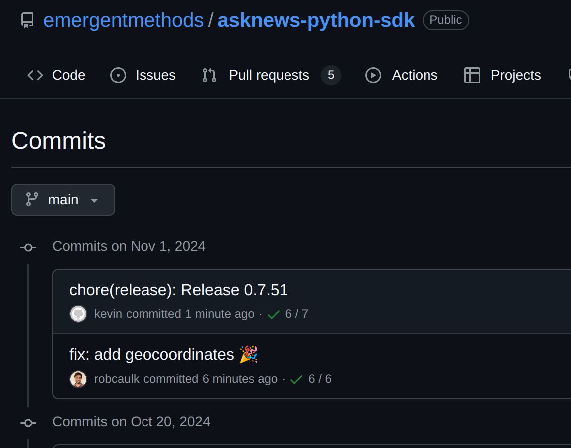
Task: Click the 1 minute ago timestamp
Action: pyautogui.click(x=220, y=314)
